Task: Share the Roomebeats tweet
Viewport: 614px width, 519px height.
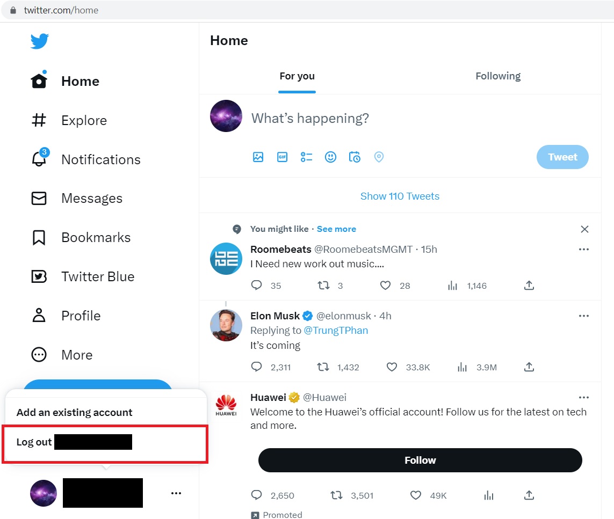Action: coord(529,285)
